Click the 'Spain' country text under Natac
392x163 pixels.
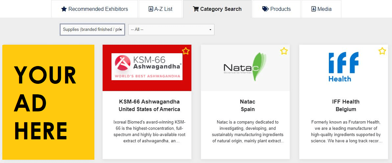coord(248,109)
